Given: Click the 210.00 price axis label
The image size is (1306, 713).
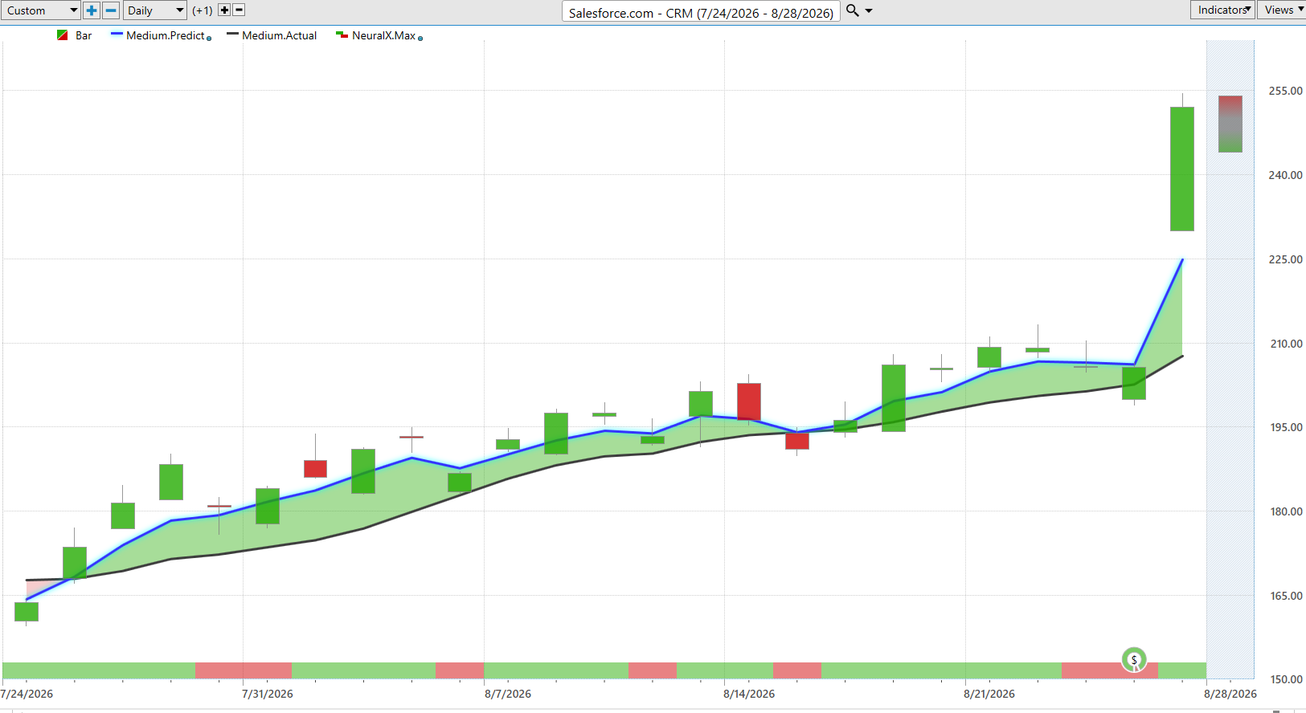Looking at the screenshot, I should 1285,344.
